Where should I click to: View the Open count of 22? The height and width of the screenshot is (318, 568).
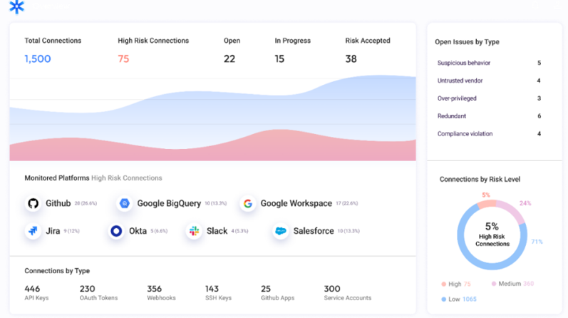pos(229,59)
